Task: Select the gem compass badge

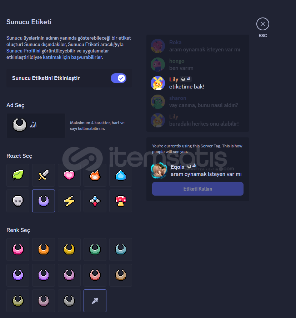Action: tap(95, 201)
